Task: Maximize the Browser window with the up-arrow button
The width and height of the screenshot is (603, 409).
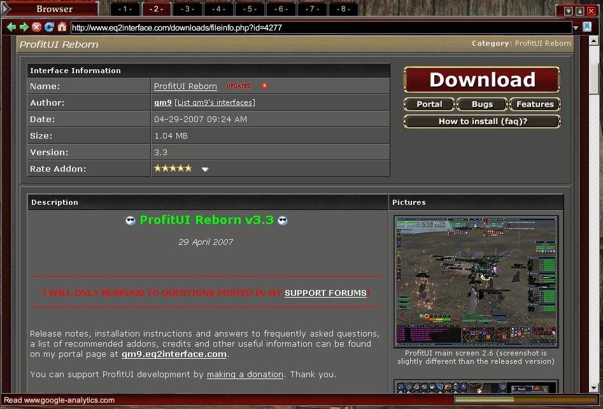Action: 580,11
